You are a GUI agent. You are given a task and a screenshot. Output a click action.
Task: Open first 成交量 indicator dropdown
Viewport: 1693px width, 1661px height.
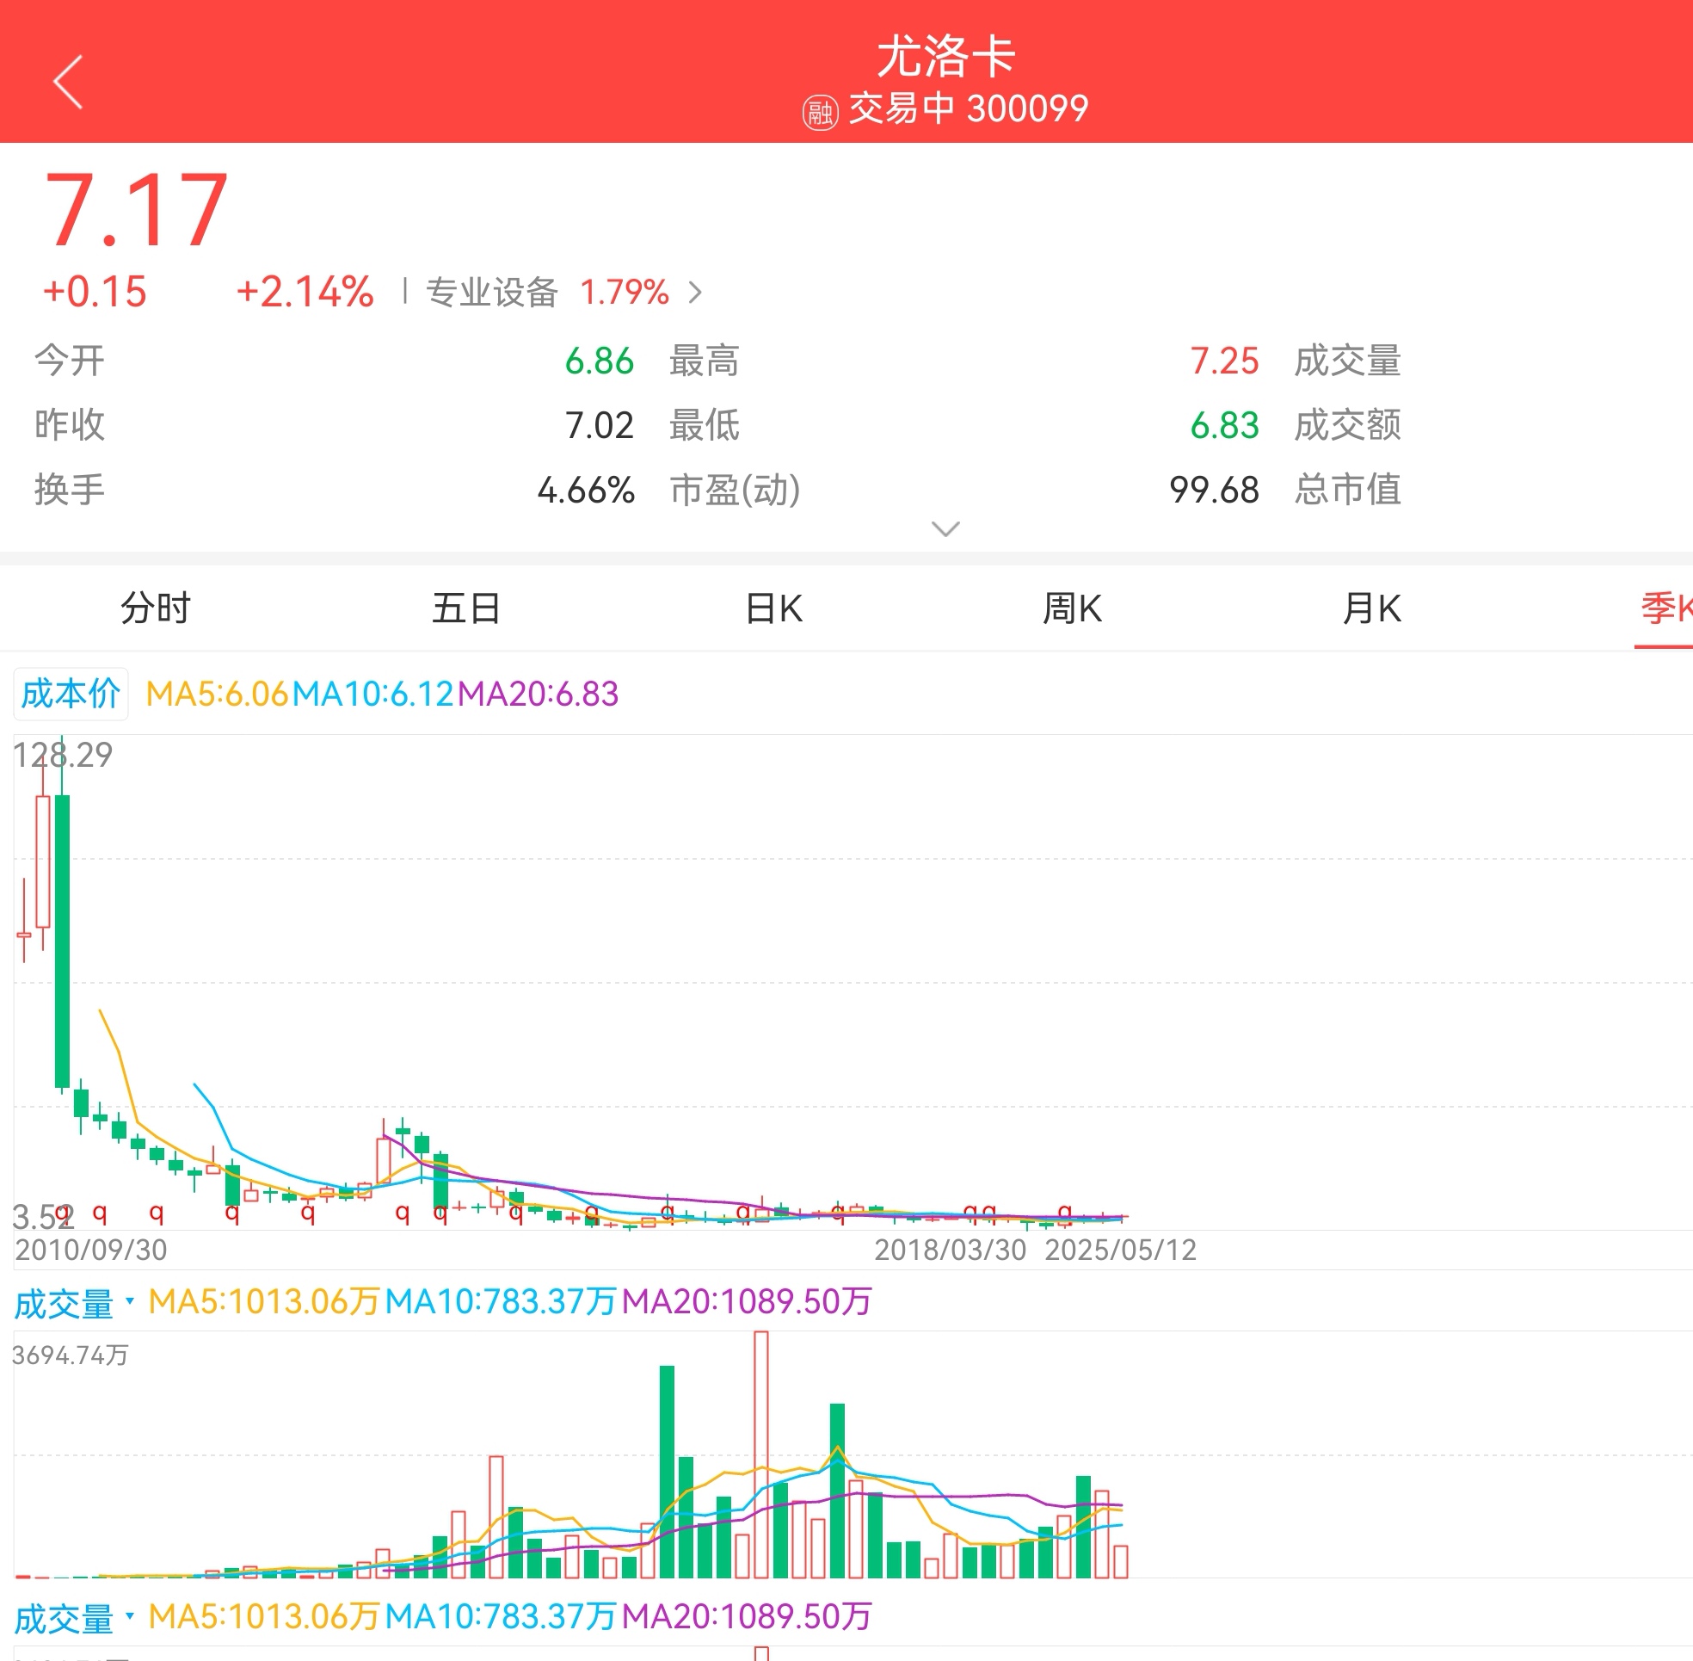pos(75,1304)
